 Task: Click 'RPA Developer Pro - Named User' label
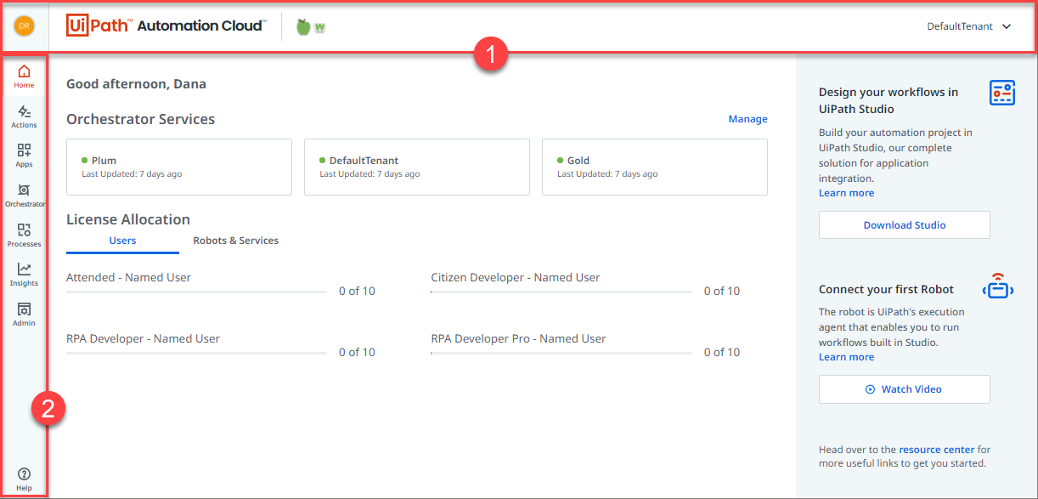click(518, 338)
